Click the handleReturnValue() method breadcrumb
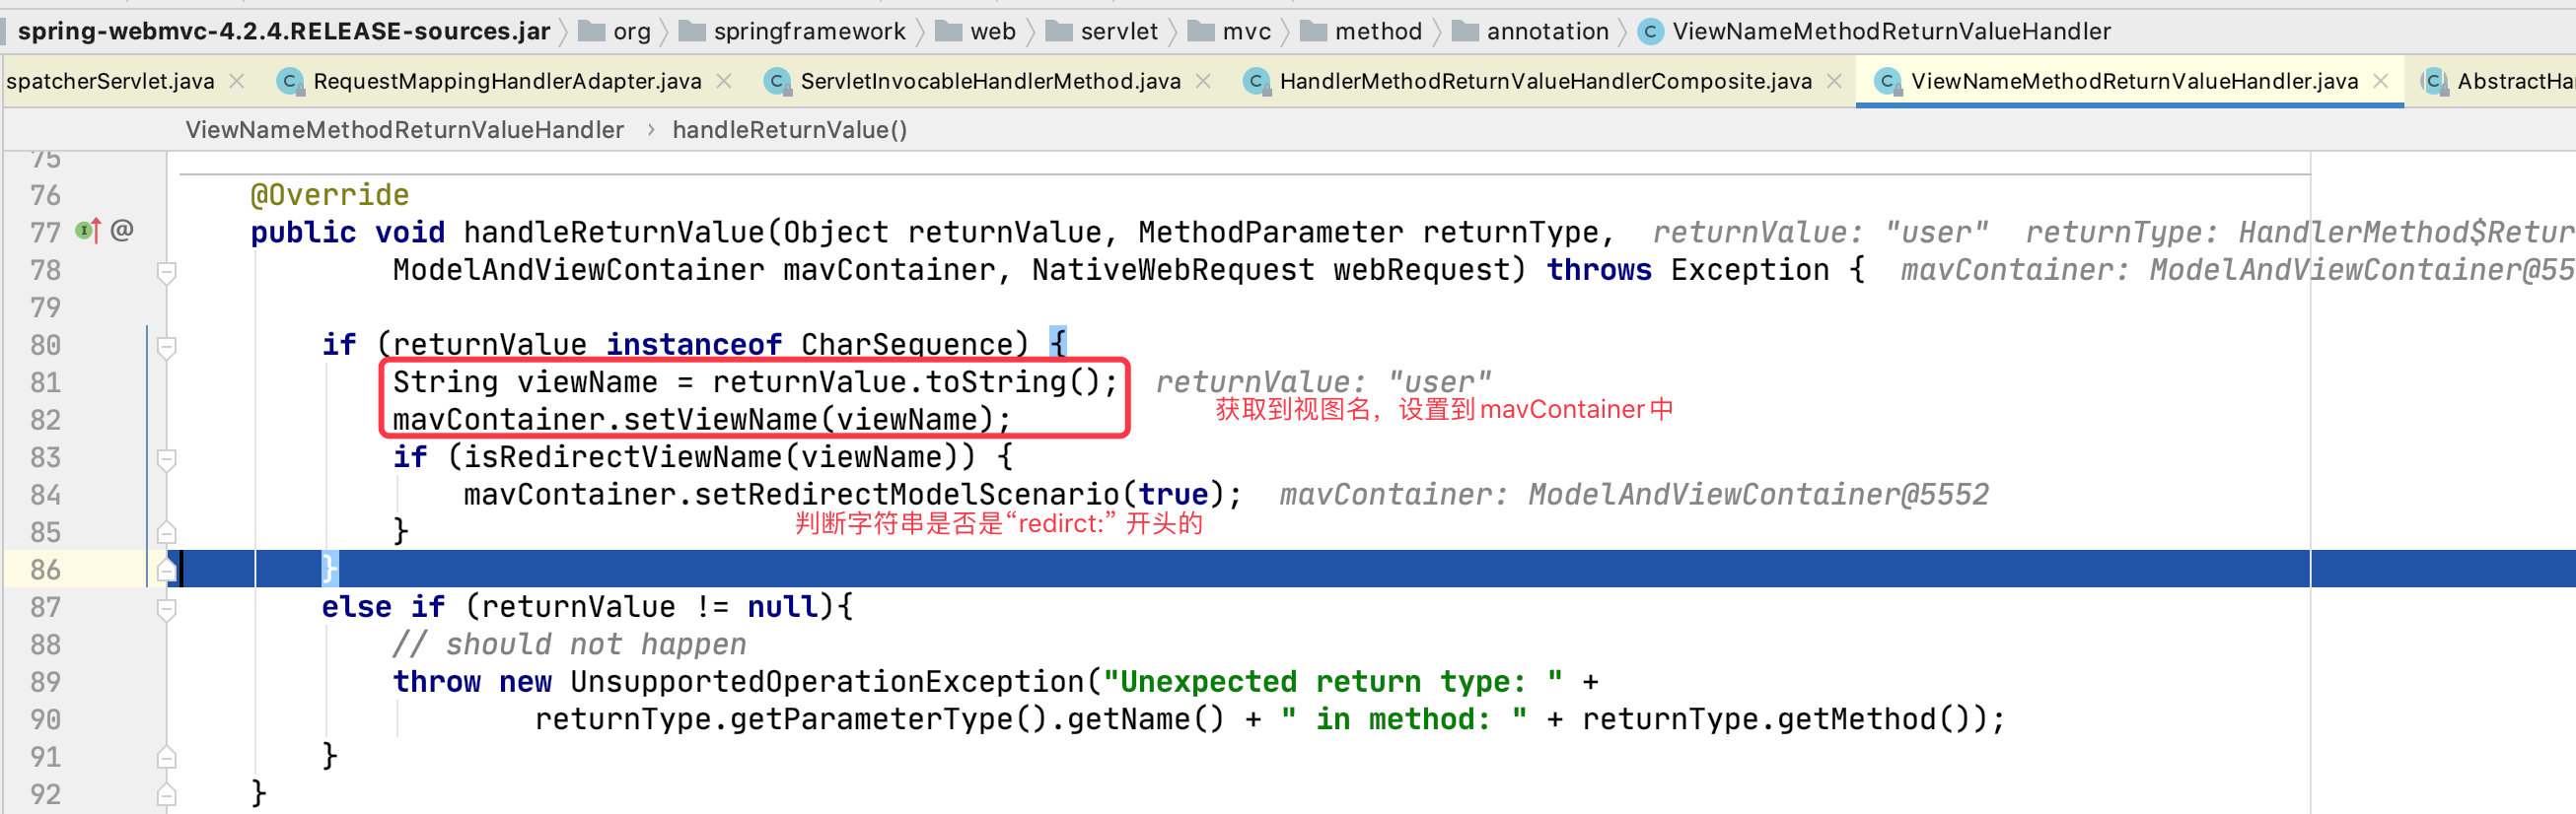The width and height of the screenshot is (2576, 814). click(x=789, y=130)
